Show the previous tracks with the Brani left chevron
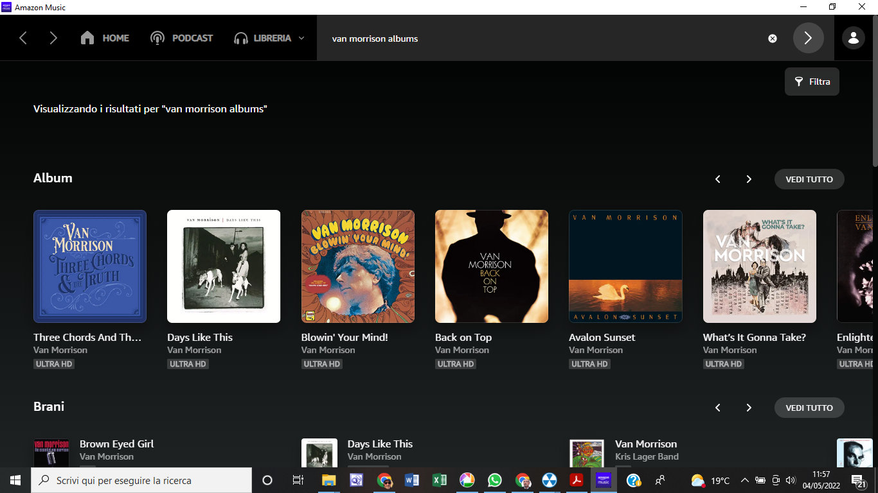 tap(718, 408)
